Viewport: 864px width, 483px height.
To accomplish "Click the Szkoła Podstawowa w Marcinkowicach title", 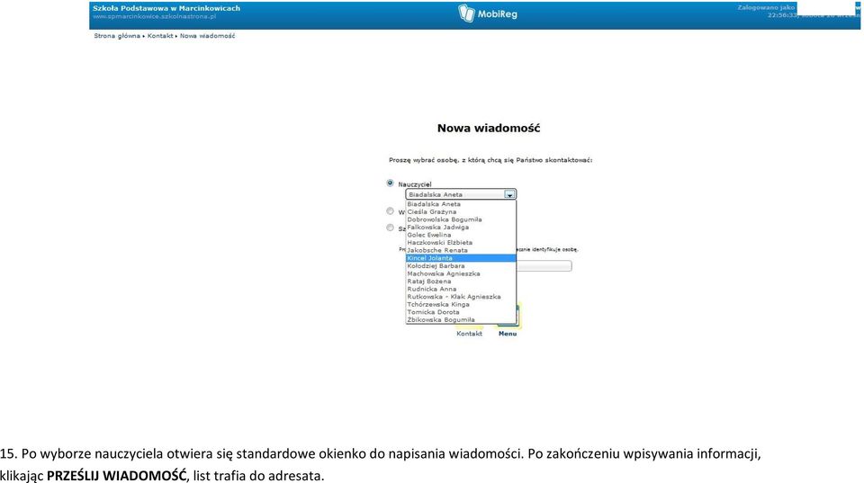I will 166,8.
